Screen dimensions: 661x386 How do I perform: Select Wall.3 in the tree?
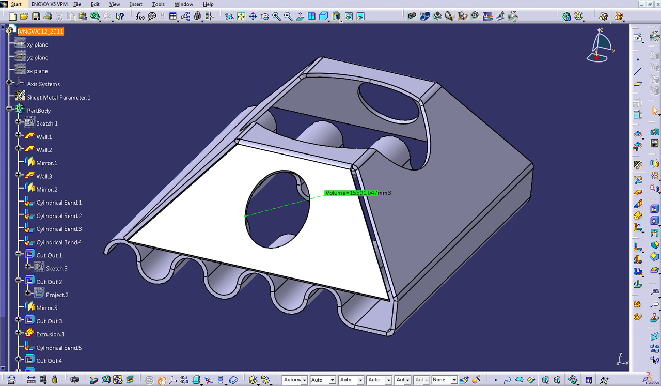(44, 176)
